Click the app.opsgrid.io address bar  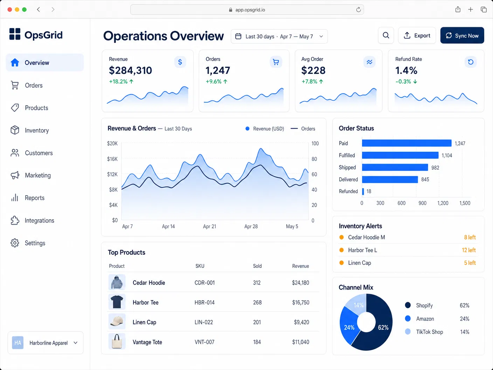click(x=247, y=10)
